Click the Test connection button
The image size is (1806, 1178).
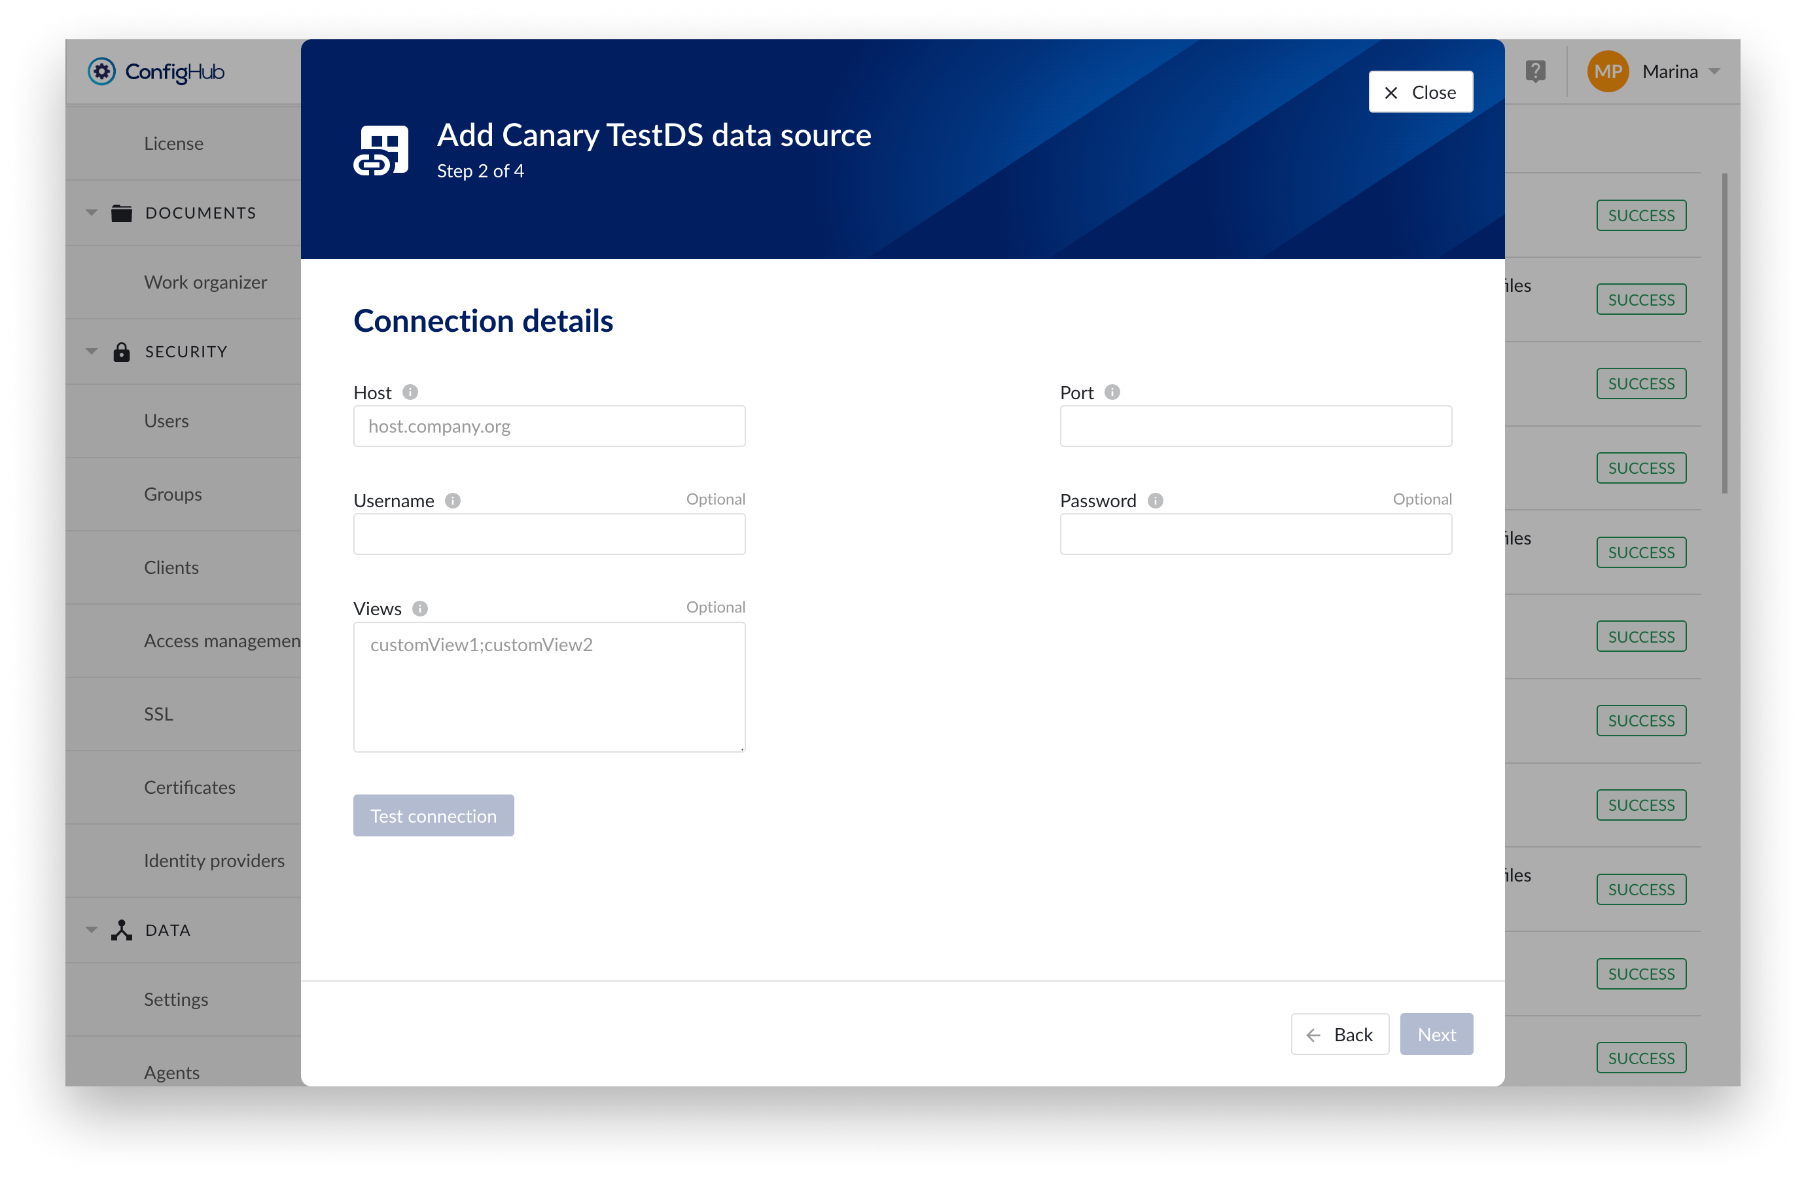click(x=433, y=815)
